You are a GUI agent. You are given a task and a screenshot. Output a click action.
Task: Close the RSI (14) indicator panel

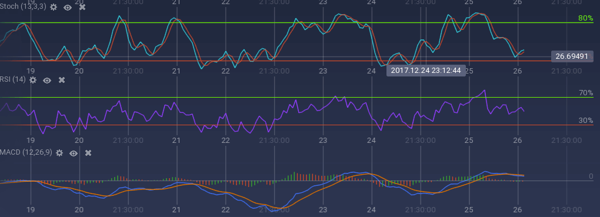61,80
